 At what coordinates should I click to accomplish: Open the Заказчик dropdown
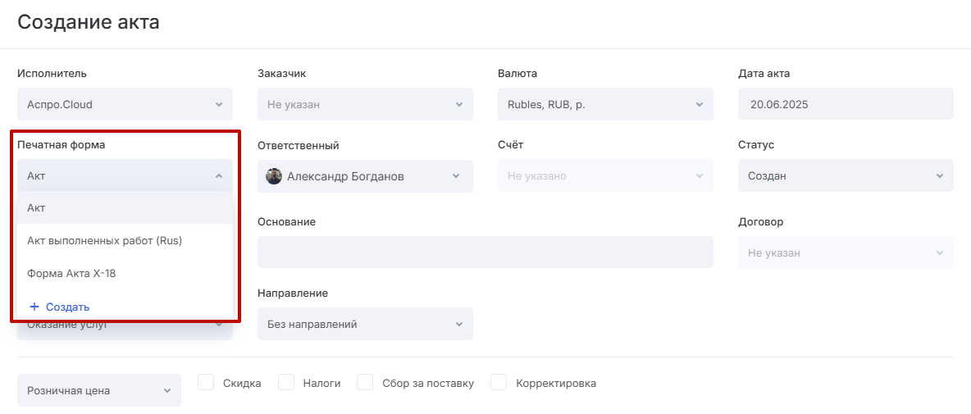pyautogui.click(x=364, y=105)
